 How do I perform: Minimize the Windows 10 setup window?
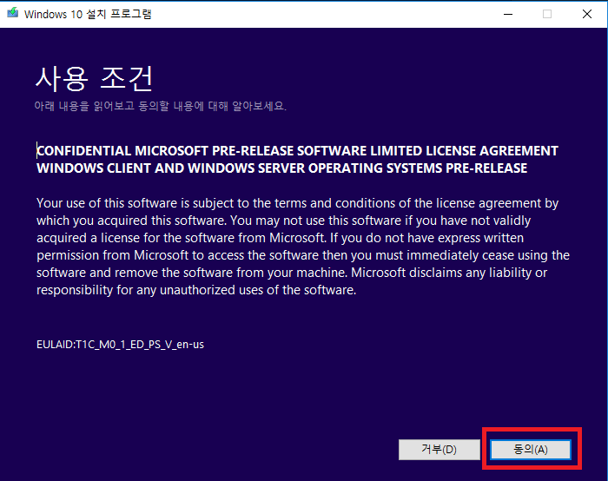[508, 14]
